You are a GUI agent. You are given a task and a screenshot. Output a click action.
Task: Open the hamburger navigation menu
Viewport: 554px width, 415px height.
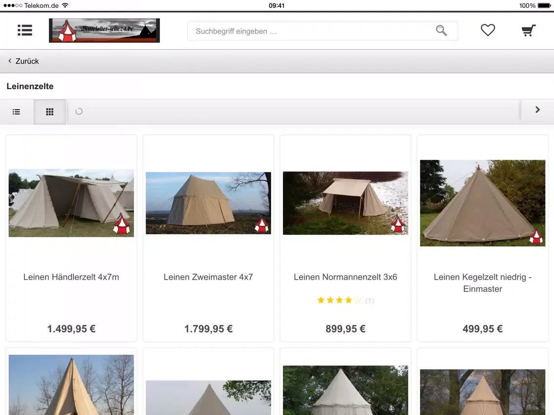(25, 30)
